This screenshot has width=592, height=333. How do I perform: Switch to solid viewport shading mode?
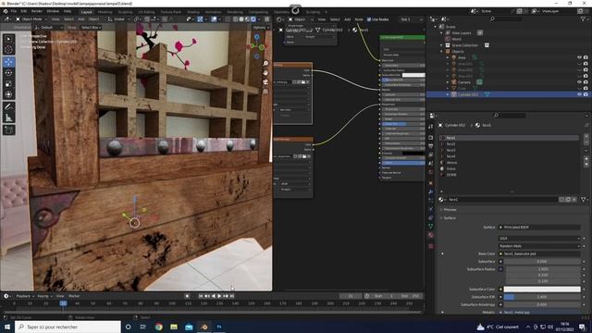click(x=241, y=19)
